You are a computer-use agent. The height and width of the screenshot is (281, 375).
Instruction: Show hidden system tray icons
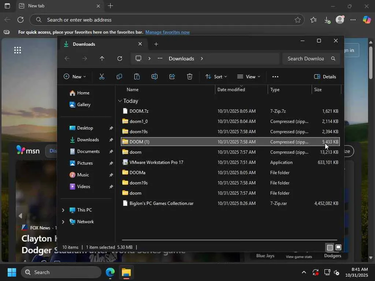coord(304,272)
